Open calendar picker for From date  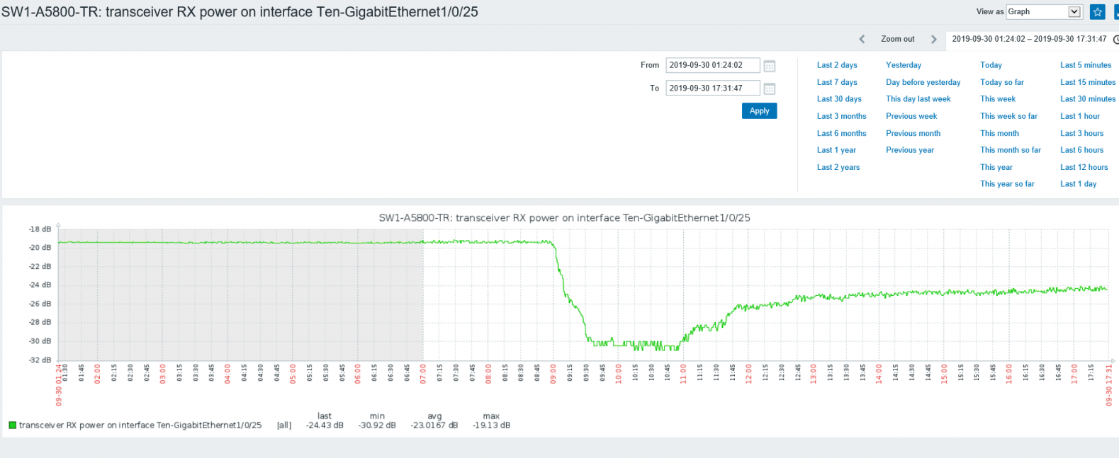point(769,66)
